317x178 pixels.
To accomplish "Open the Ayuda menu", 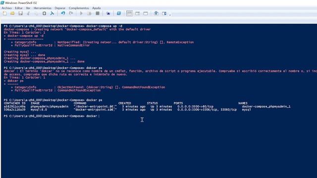I will click(x=96, y=8).
